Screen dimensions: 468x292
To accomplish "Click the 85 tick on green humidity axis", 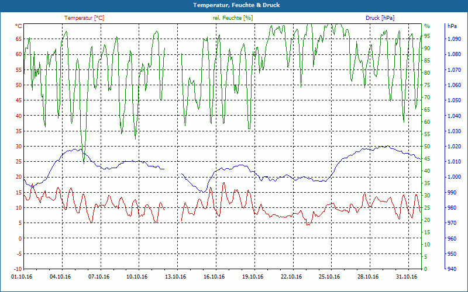I will 427,61.
